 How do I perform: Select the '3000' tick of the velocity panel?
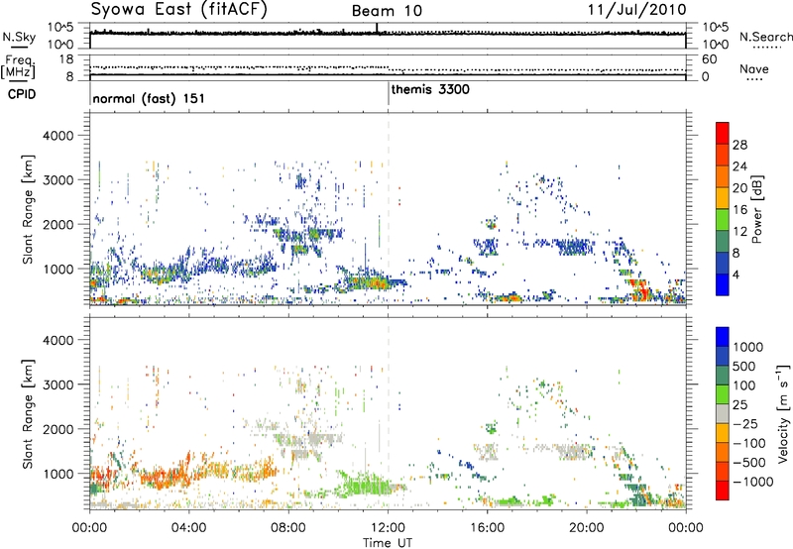coord(57,384)
